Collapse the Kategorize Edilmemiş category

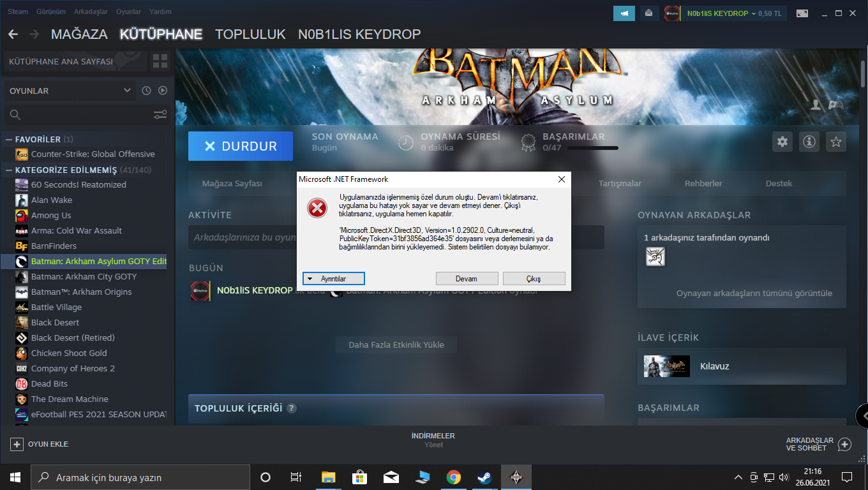point(9,170)
